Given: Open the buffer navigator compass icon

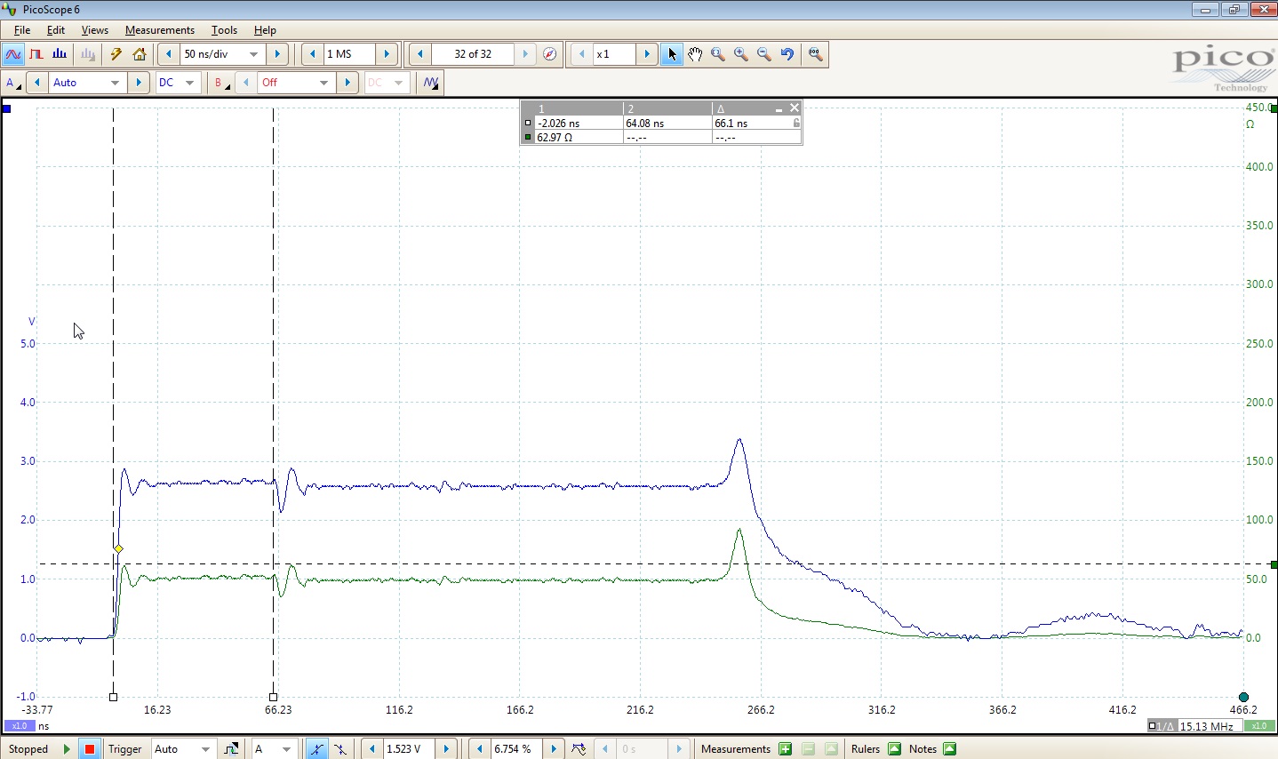Looking at the screenshot, I should [x=550, y=54].
